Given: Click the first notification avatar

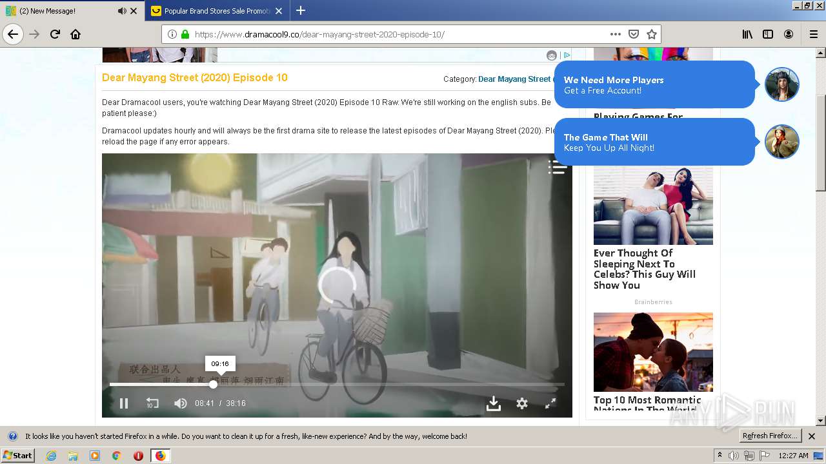Looking at the screenshot, I should point(782,84).
